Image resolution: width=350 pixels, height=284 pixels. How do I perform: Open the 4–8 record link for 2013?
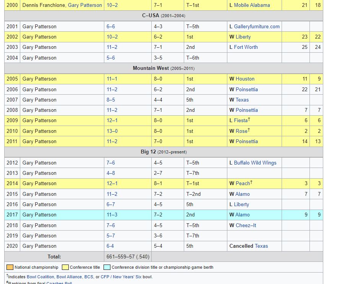(x=111, y=173)
